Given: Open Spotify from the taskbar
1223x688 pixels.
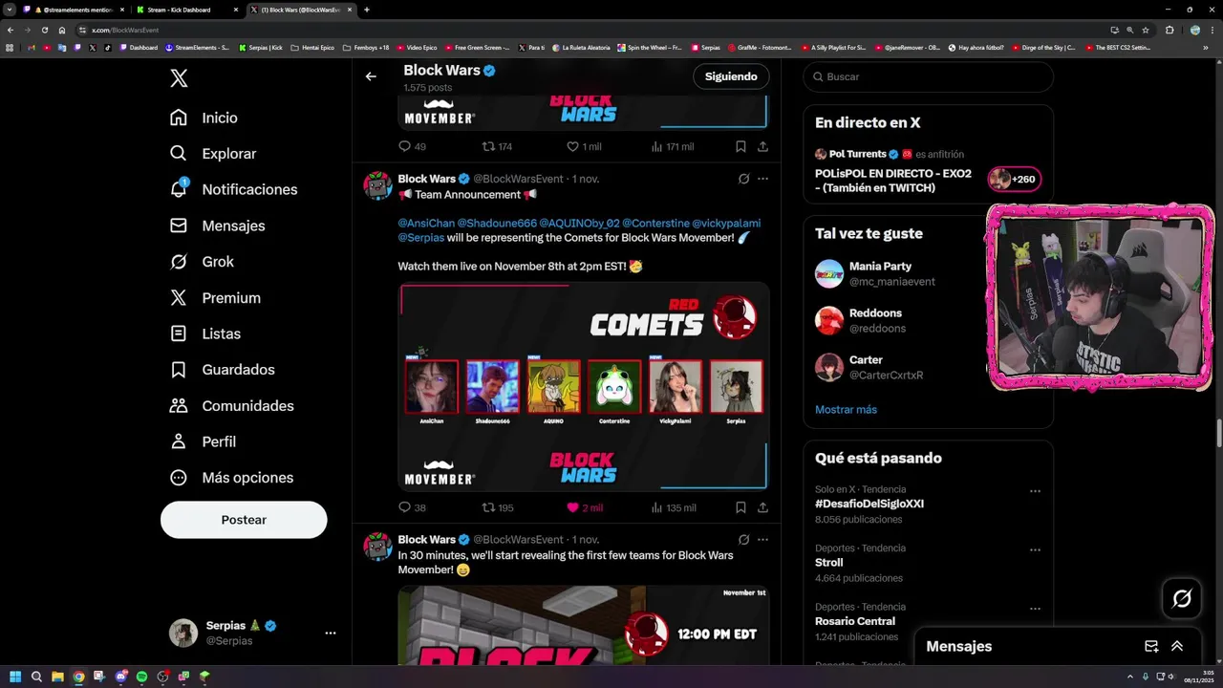Looking at the screenshot, I should pos(141,677).
